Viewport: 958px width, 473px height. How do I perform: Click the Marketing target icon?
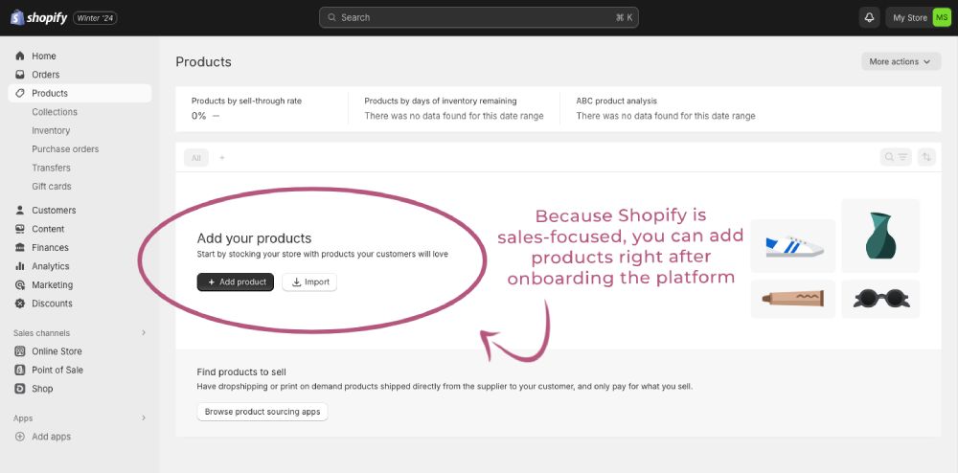coord(20,285)
